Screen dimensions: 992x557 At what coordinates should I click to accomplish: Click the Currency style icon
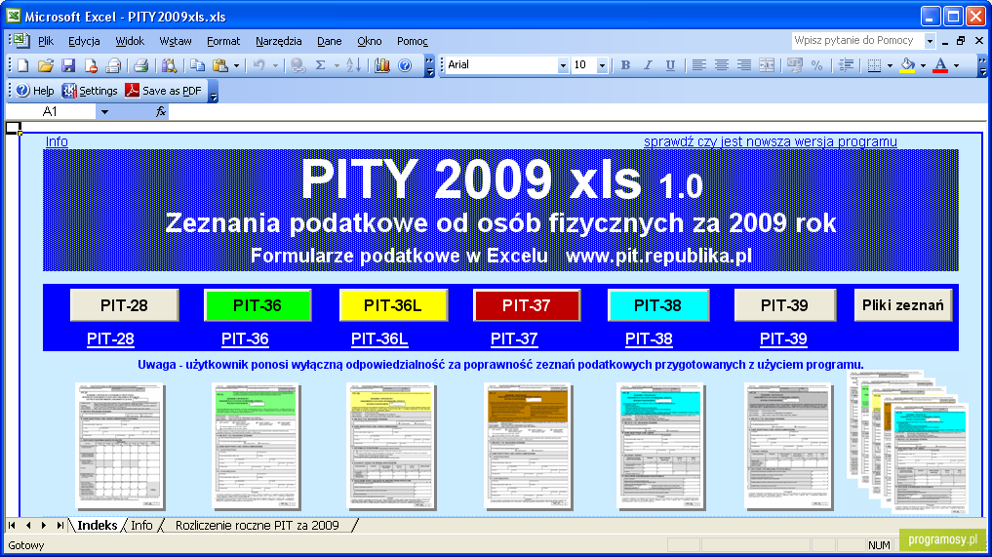[x=795, y=65]
